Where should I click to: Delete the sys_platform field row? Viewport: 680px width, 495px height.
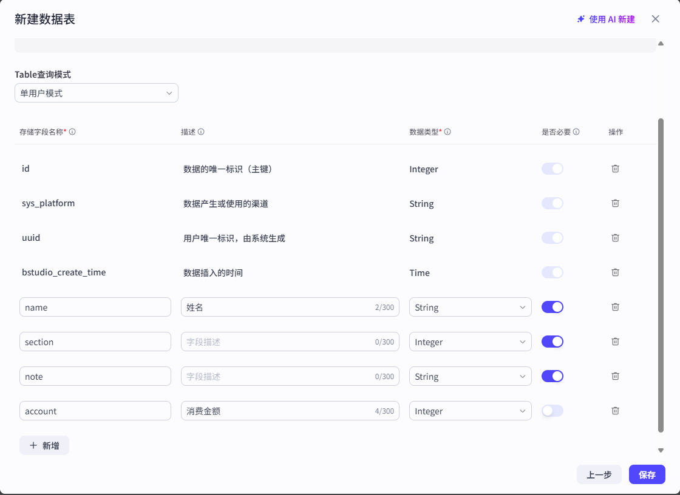point(615,203)
